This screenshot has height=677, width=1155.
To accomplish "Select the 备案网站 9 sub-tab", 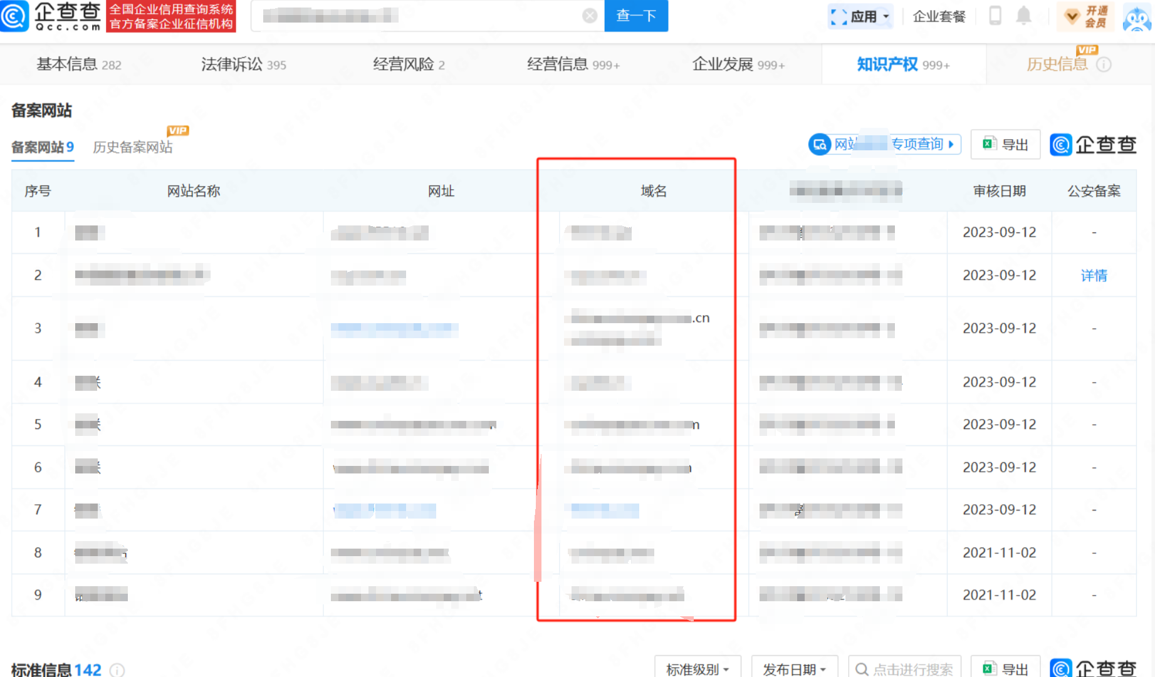I will (x=43, y=147).
